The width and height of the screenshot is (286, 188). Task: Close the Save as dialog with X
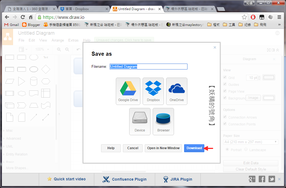point(215,48)
